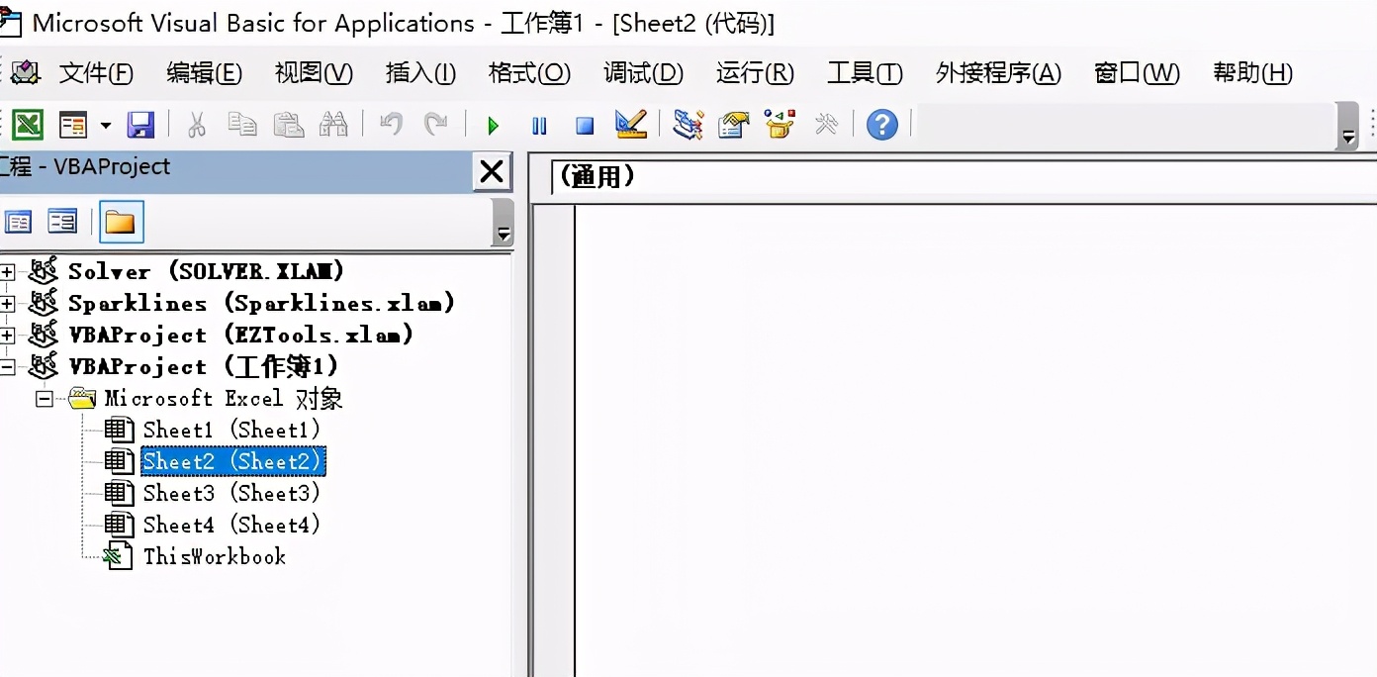The height and width of the screenshot is (677, 1377).
Task: Click the Redo arrow icon
Action: tap(435, 125)
